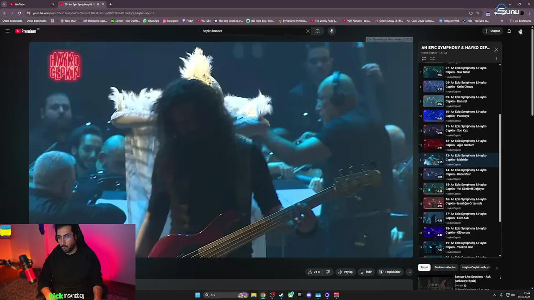This screenshot has width=534, height=300.
Task: Open File Explorer from taskbar
Action: tap(254, 295)
